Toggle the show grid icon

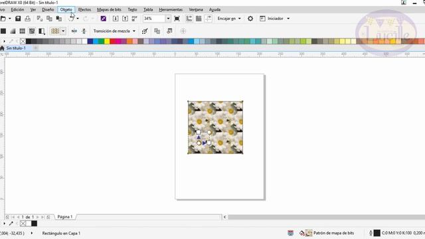tap(199, 19)
